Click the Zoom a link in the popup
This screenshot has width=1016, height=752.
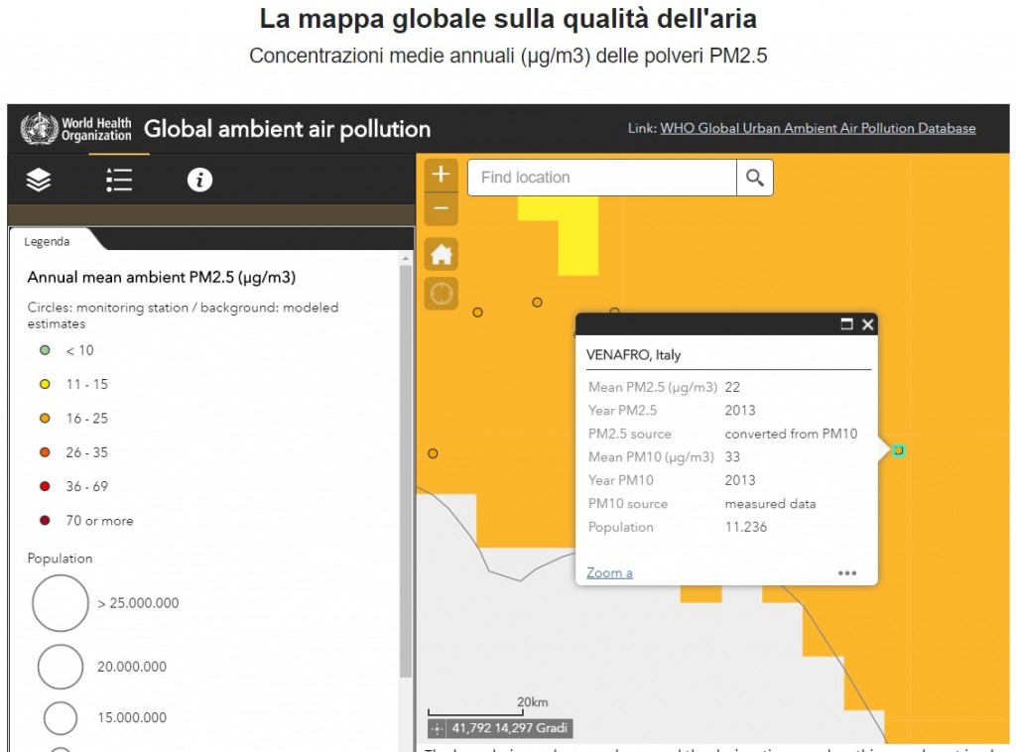608,572
